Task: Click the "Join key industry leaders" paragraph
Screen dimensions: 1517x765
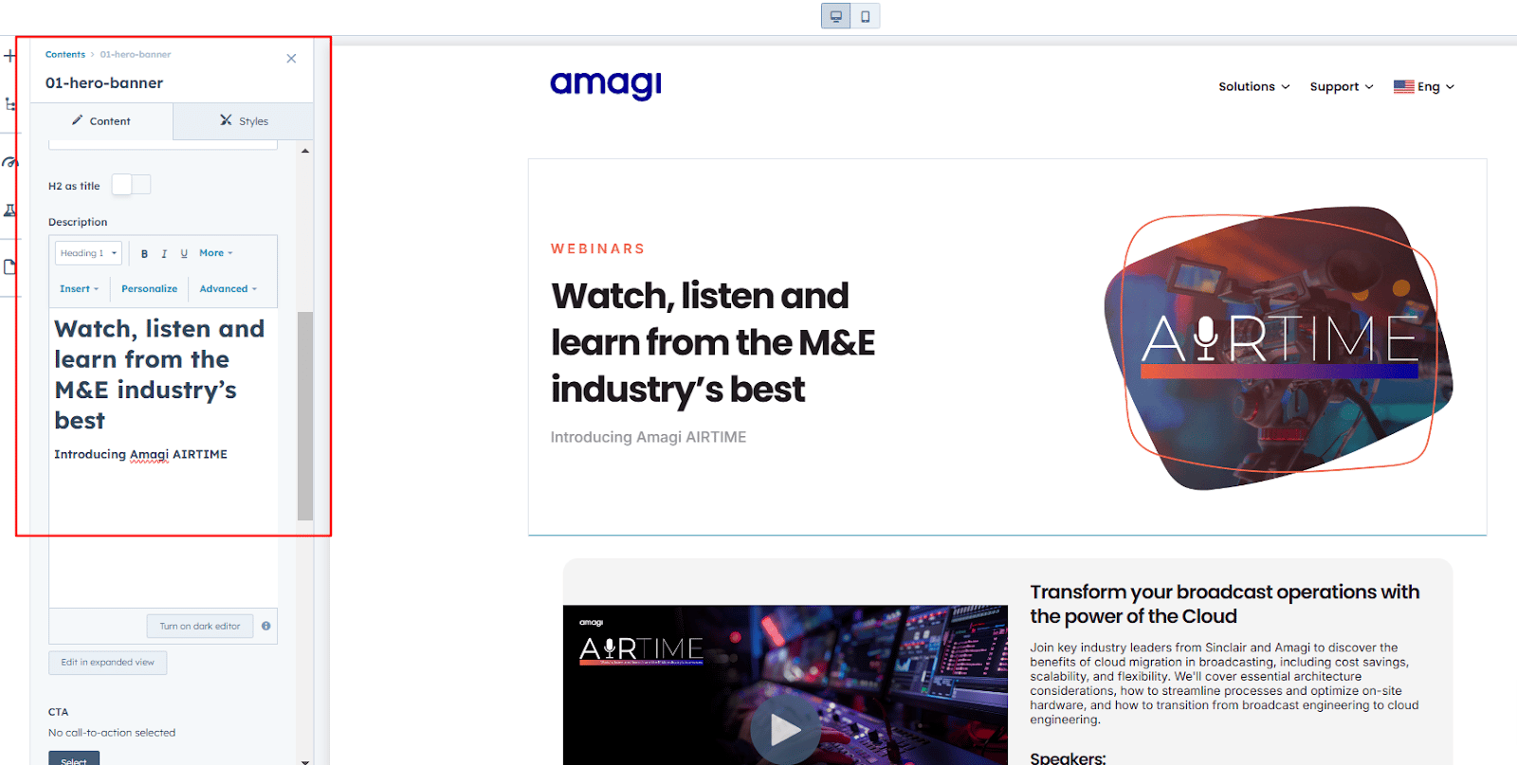Action: tap(1225, 683)
